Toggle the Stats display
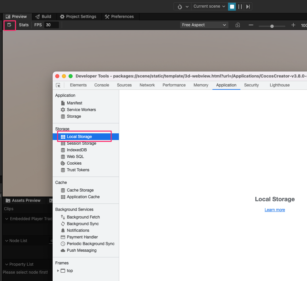Screen dimensions: 307x281 coord(24,25)
